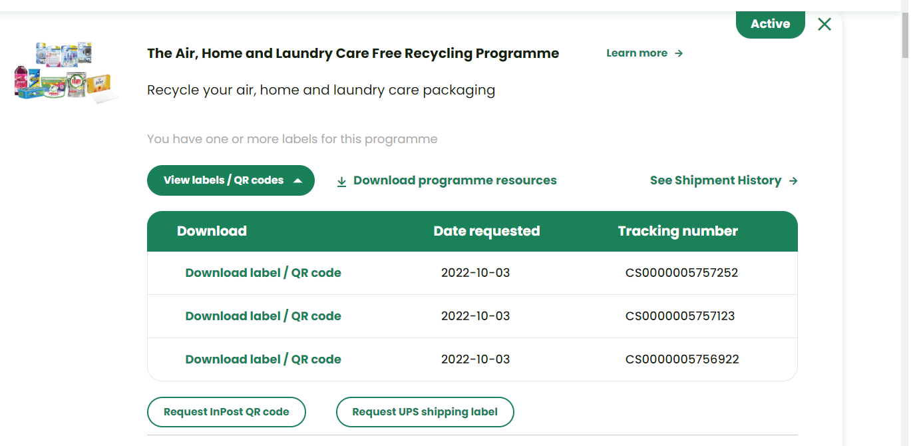Click the Tracking number column header
Viewport: 915px width, 446px height.
[x=677, y=231]
